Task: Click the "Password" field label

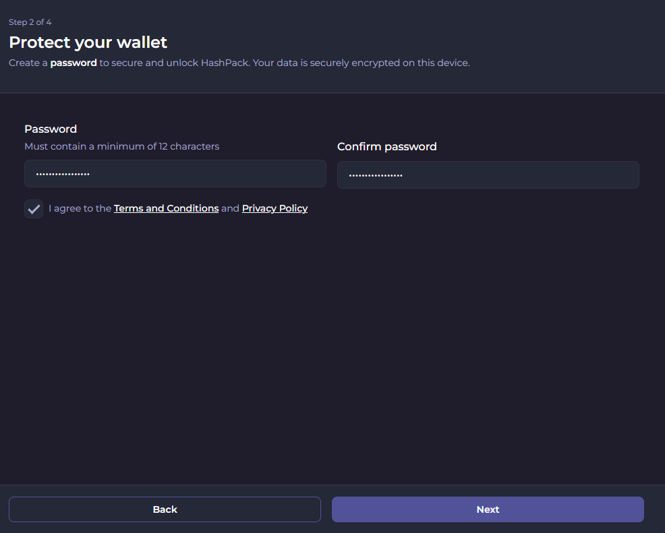Action: [51, 129]
